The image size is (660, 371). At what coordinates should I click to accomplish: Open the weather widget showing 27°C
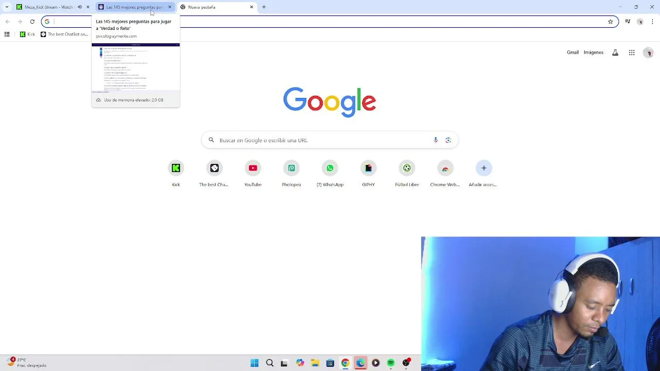pos(27,363)
